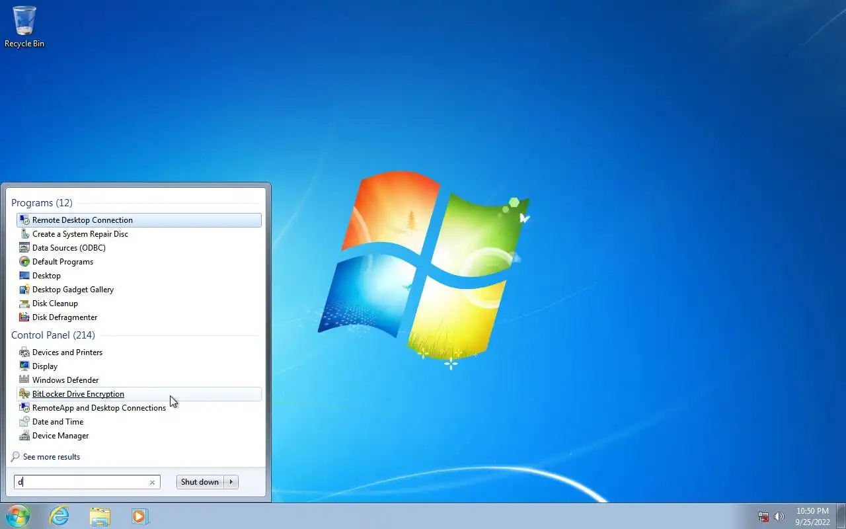This screenshot has height=529, width=846.
Task: Expand Shut down options arrow
Action: click(231, 482)
